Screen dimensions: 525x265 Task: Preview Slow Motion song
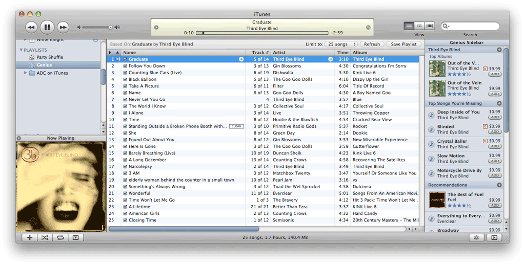click(432, 159)
